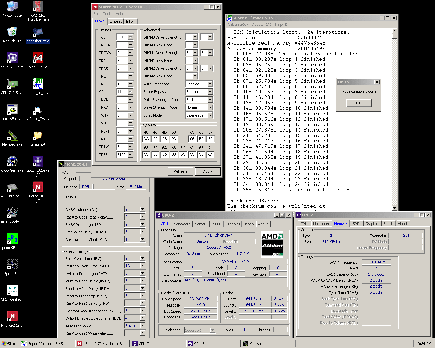Expand CAS# Latency dropdown in MemSet
Image resolution: width=435 pixels, height=348 pixels.
click(143, 209)
